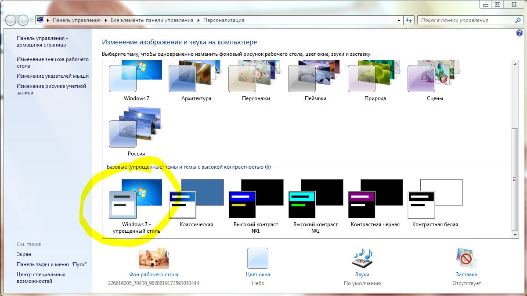The width and height of the screenshot is (527, 296).
Task: Click the Панель управления breadcrumb
Action: point(76,20)
